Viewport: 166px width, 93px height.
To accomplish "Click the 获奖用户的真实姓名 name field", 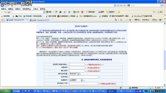I will [x=77, y=64].
